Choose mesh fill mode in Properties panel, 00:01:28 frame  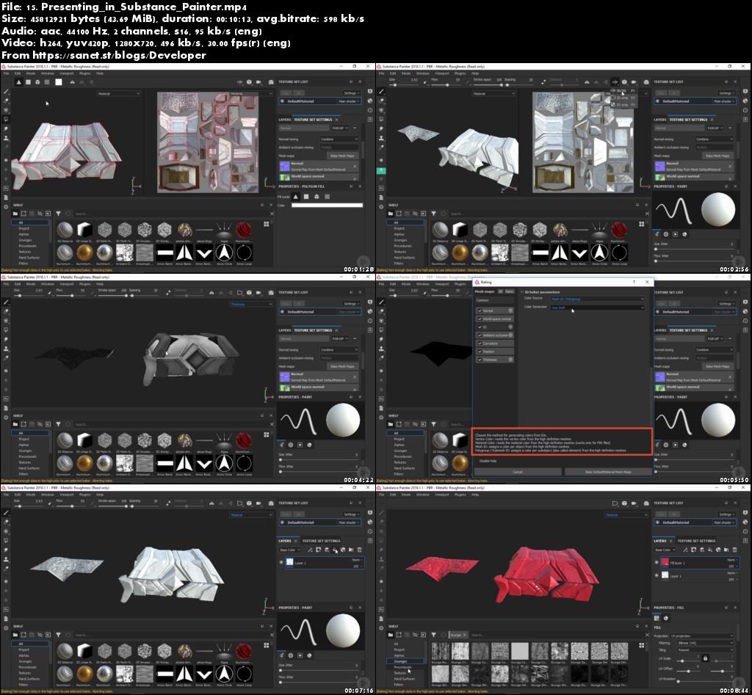click(x=317, y=197)
